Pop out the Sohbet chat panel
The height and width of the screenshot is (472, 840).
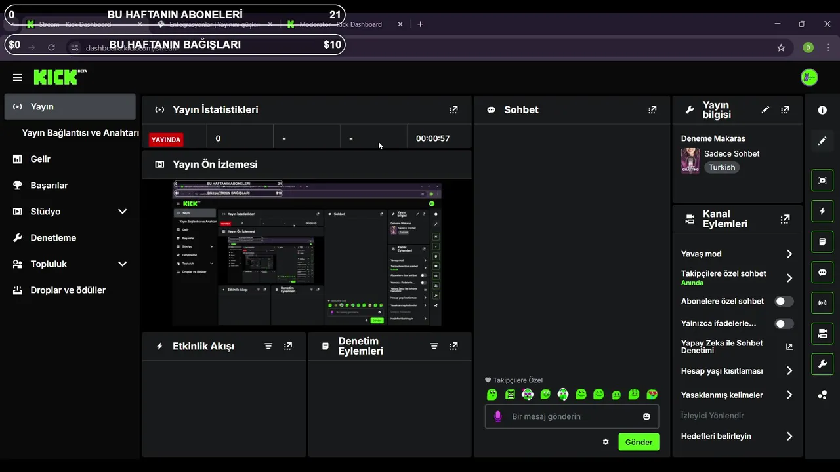[652, 110]
